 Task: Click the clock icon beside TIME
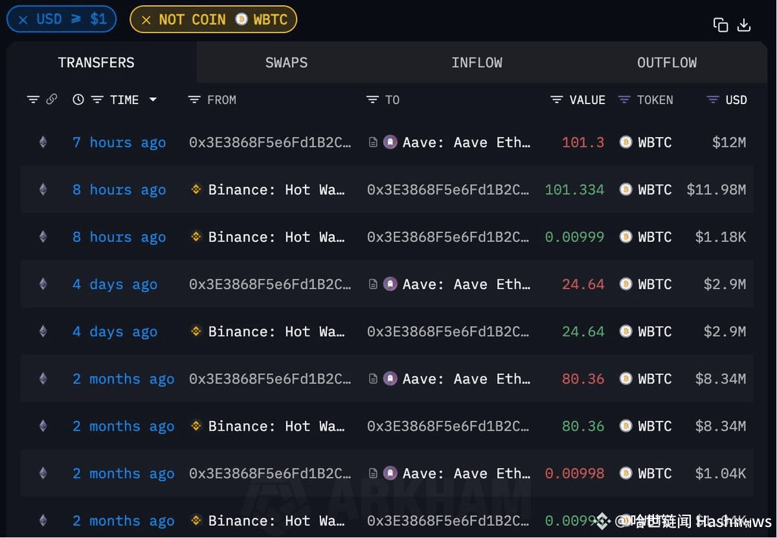pyautogui.click(x=78, y=100)
